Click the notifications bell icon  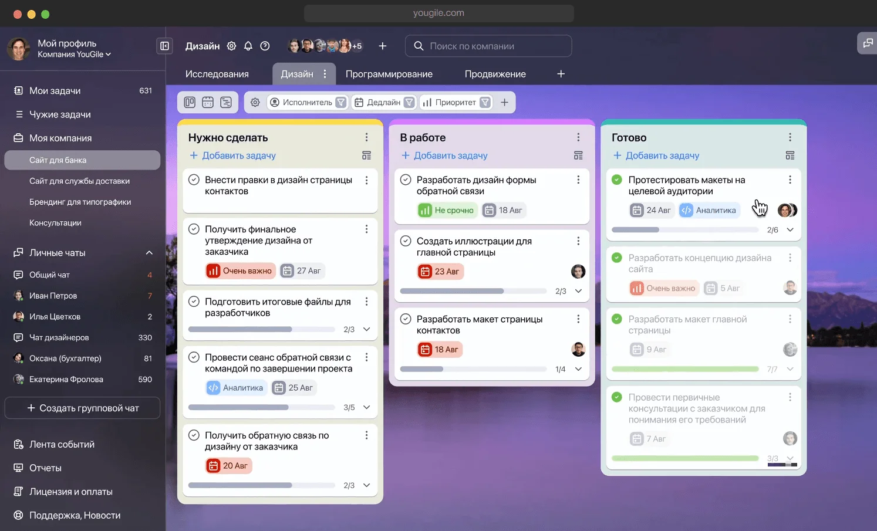click(x=248, y=46)
